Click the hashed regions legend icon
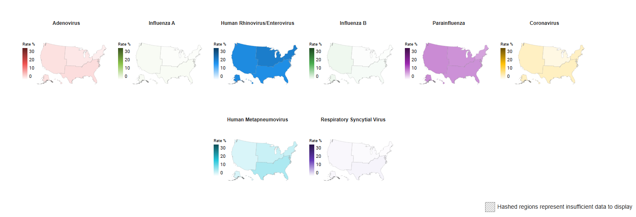636x217 pixels. pos(490,207)
